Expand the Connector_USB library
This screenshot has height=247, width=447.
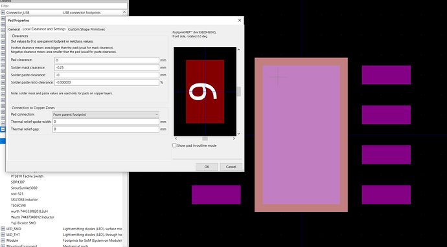click(3, 12)
